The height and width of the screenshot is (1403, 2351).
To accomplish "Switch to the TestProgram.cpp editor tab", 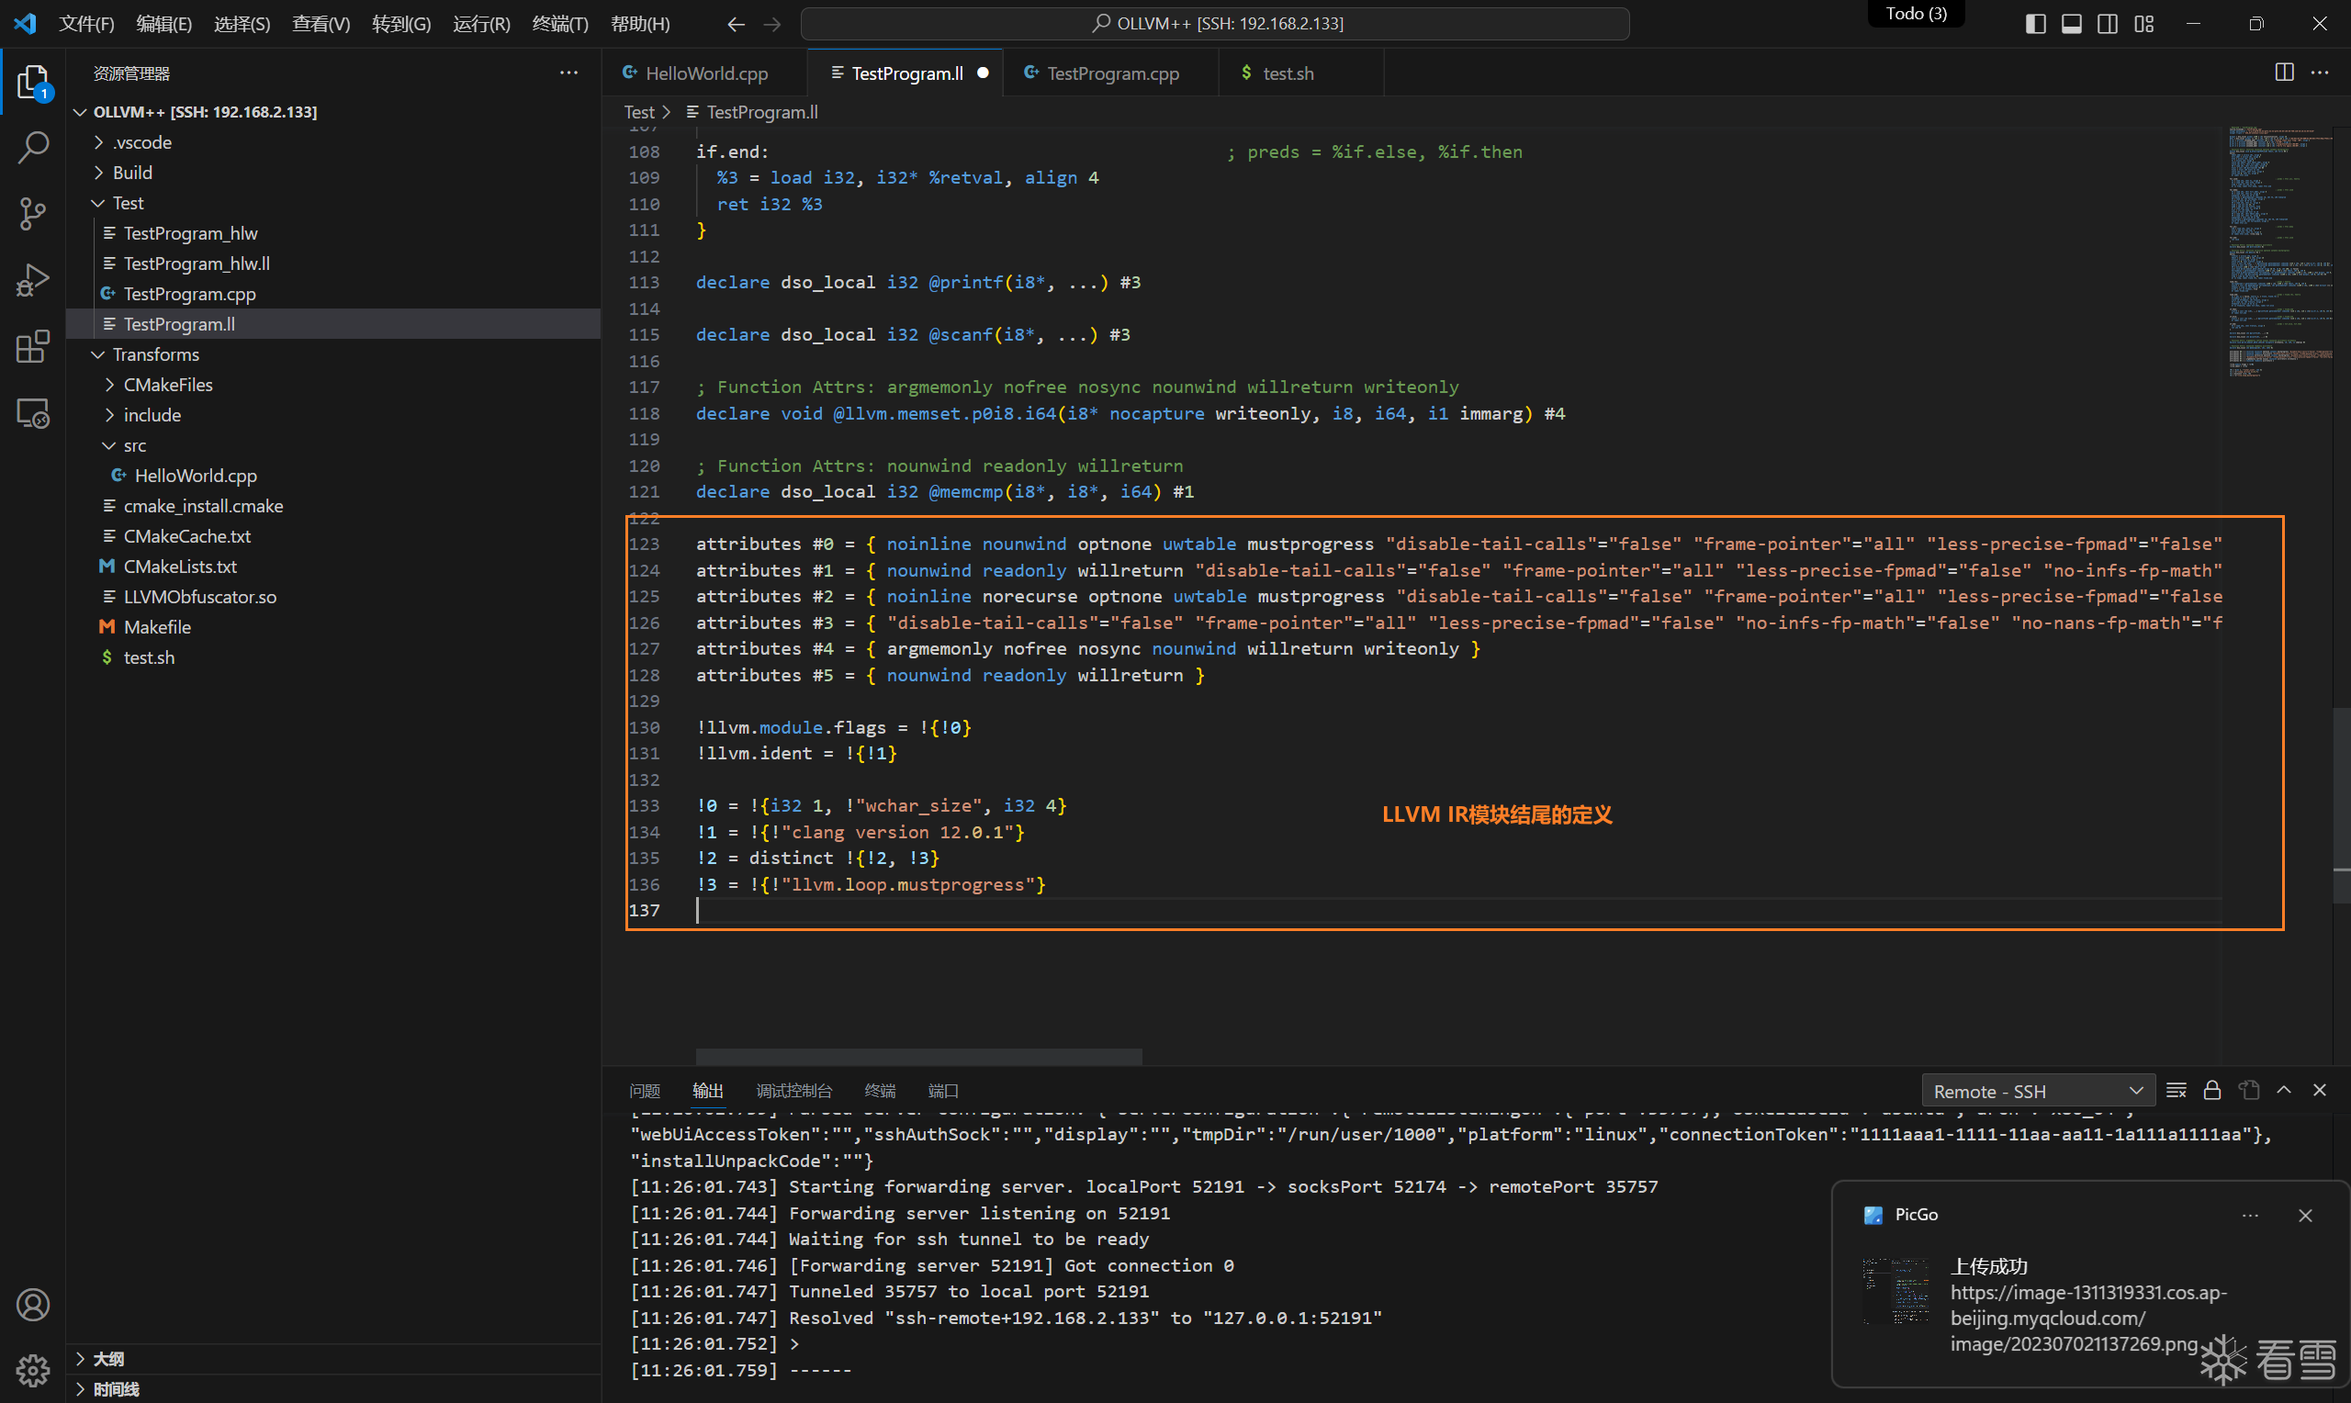I will pos(1112,73).
